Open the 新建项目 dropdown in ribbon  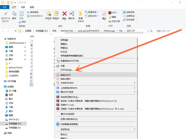click(93, 12)
